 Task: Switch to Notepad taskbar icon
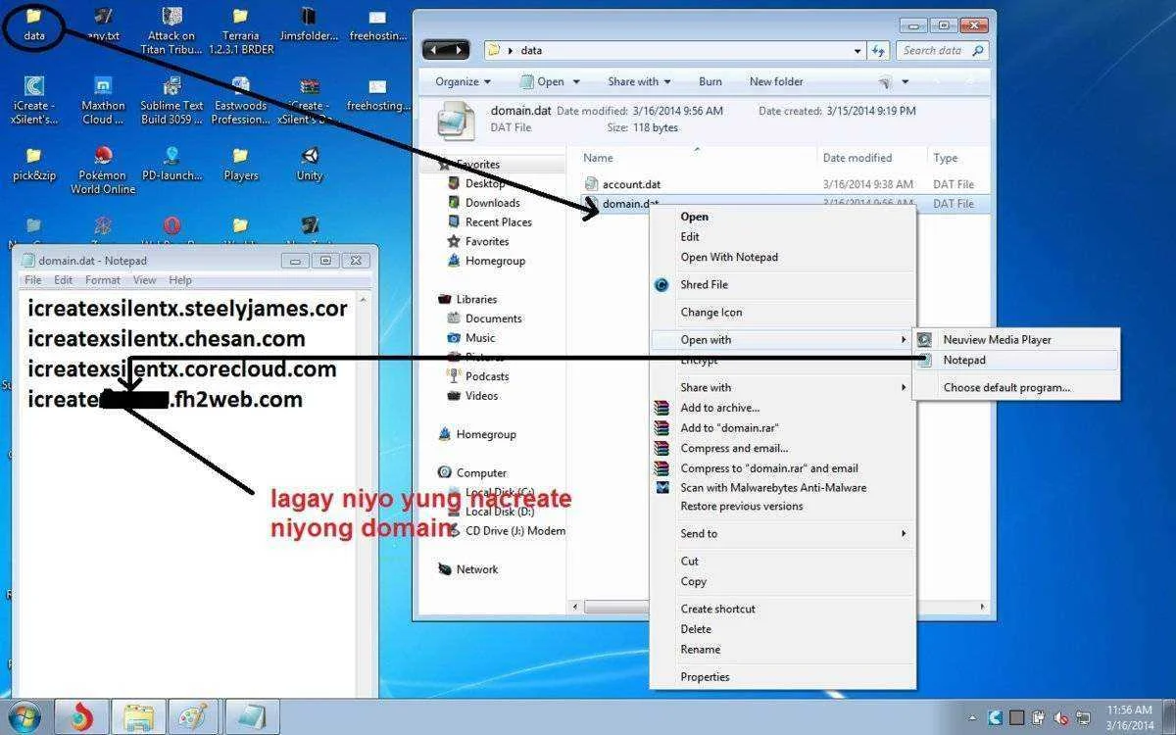click(250, 717)
